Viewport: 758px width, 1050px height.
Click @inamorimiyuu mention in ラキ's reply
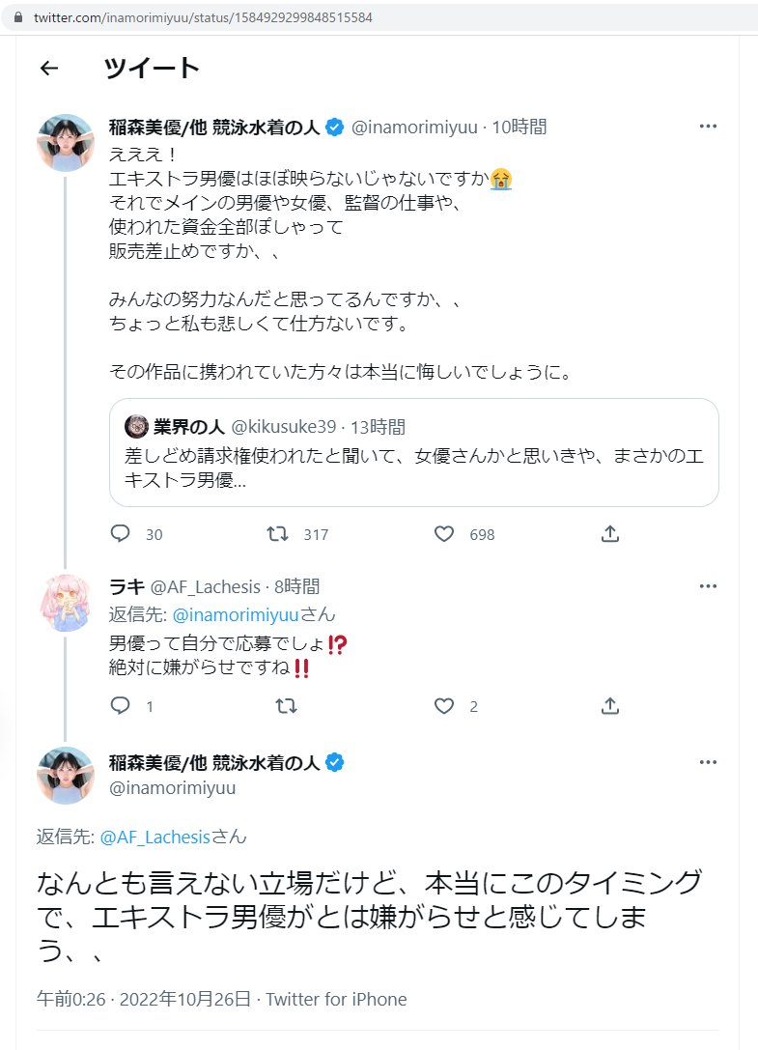coord(239,614)
